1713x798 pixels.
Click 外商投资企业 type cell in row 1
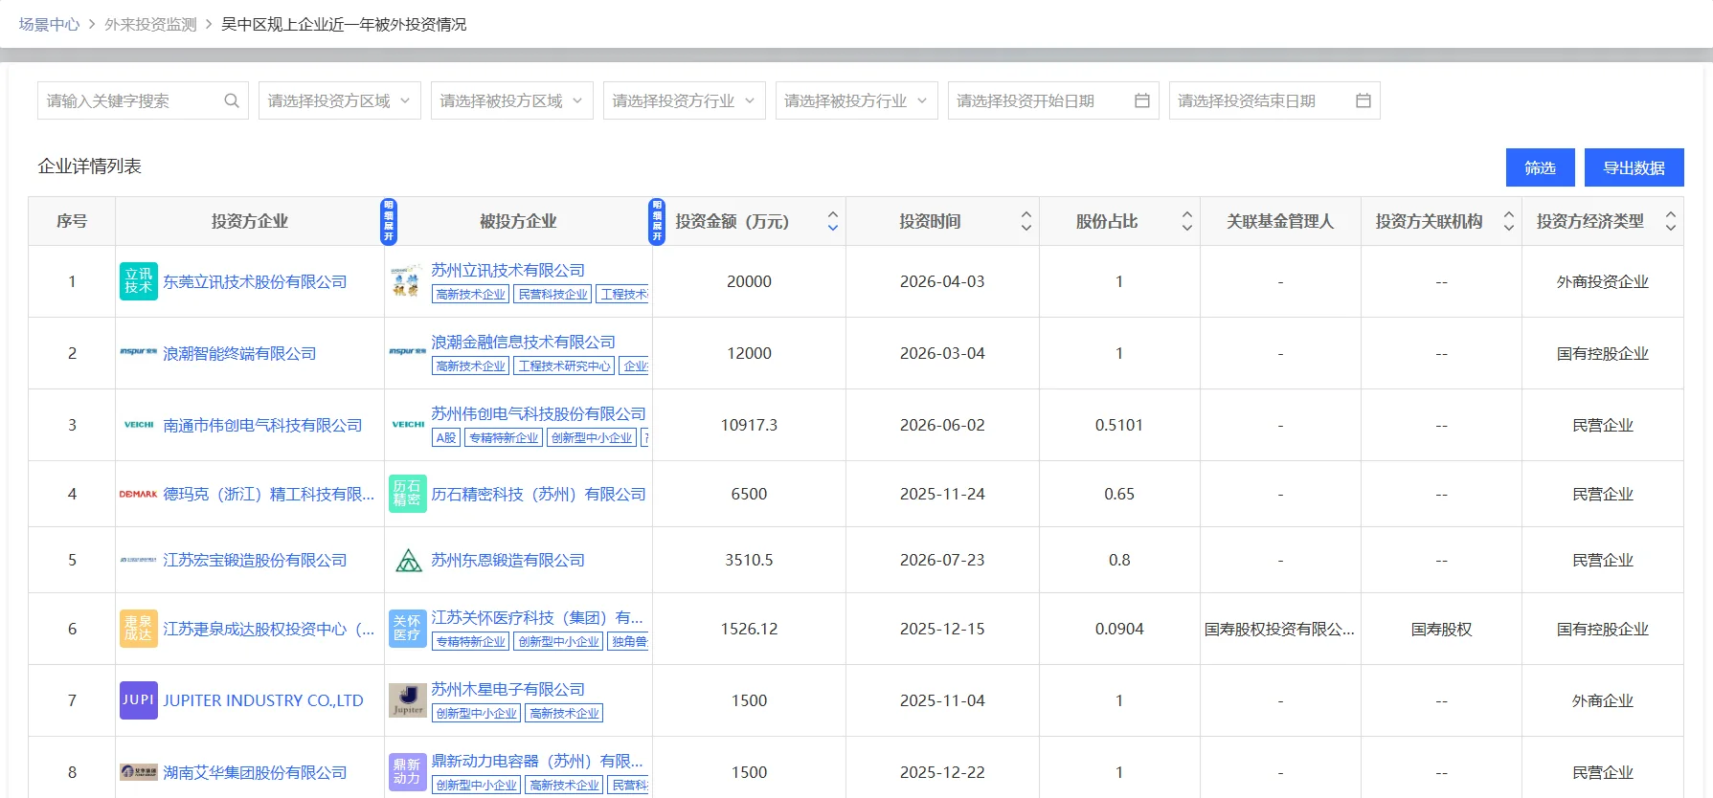click(1603, 281)
